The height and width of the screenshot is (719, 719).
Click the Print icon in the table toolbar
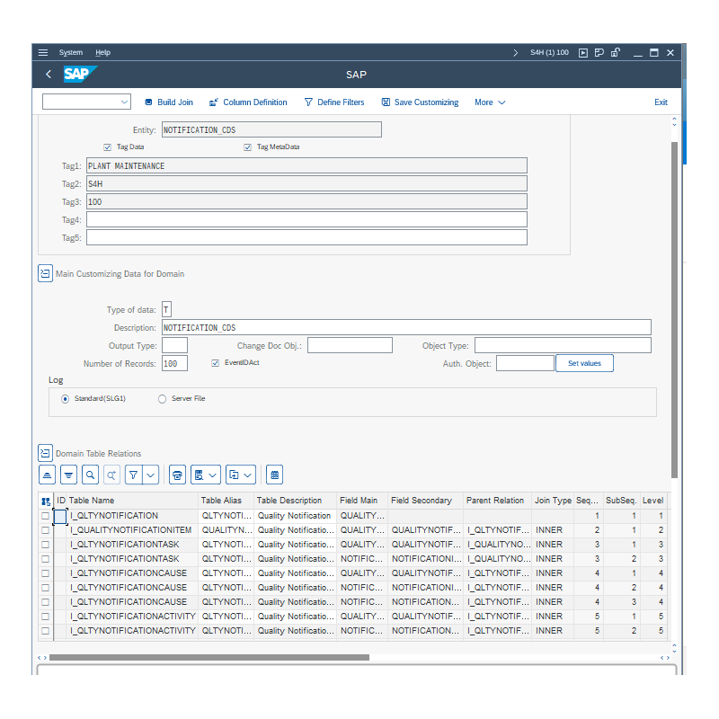[x=177, y=475]
